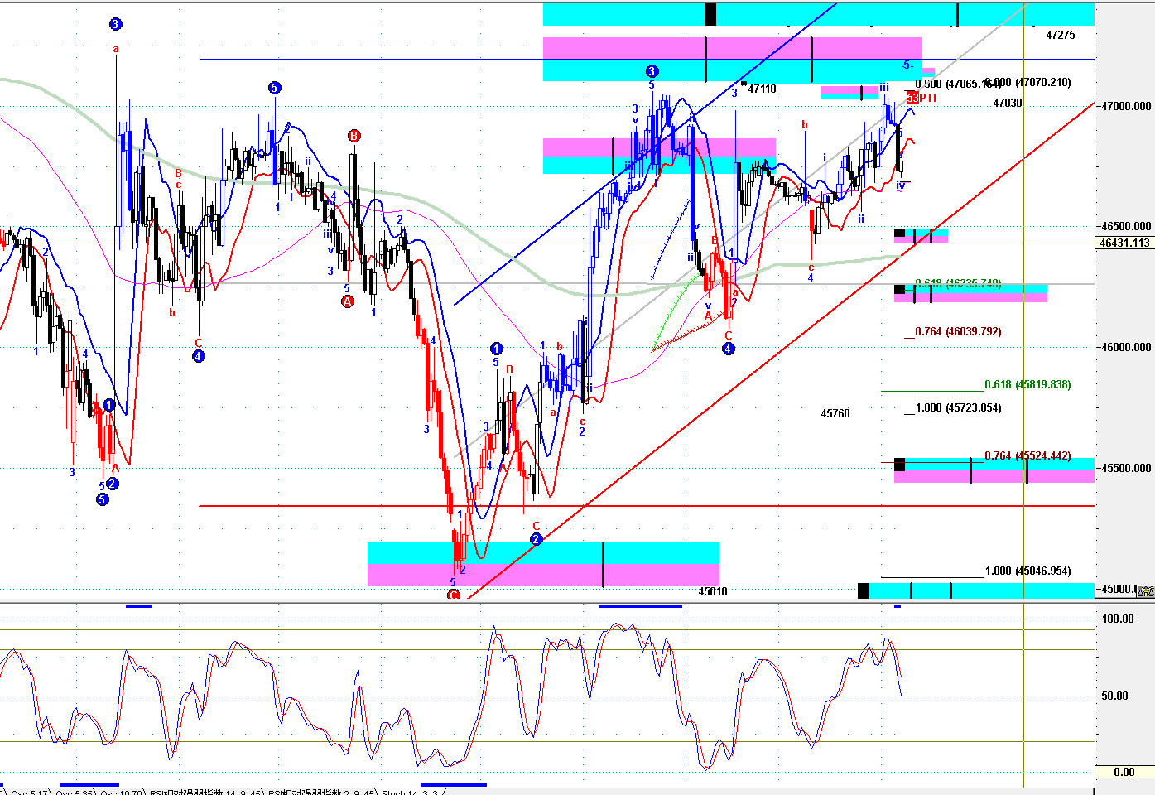Image resolution: width=1155 pixels, height=795 pixels.
Task: Select the red circled A wave label
Action: (347, 301)
